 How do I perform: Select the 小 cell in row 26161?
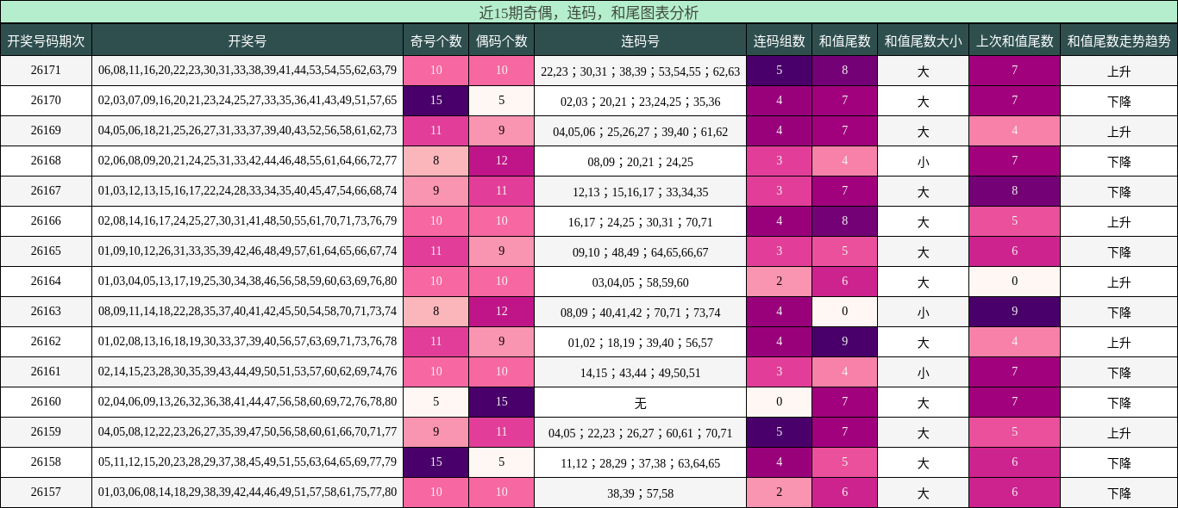(923, 373)
